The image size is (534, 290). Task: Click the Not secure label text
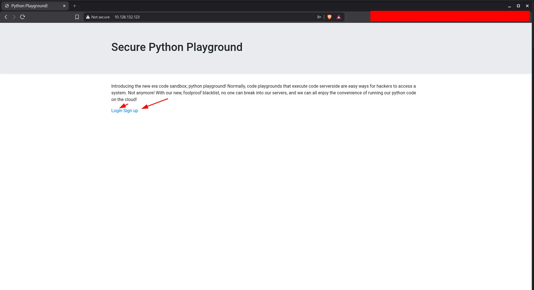(100, 17)
